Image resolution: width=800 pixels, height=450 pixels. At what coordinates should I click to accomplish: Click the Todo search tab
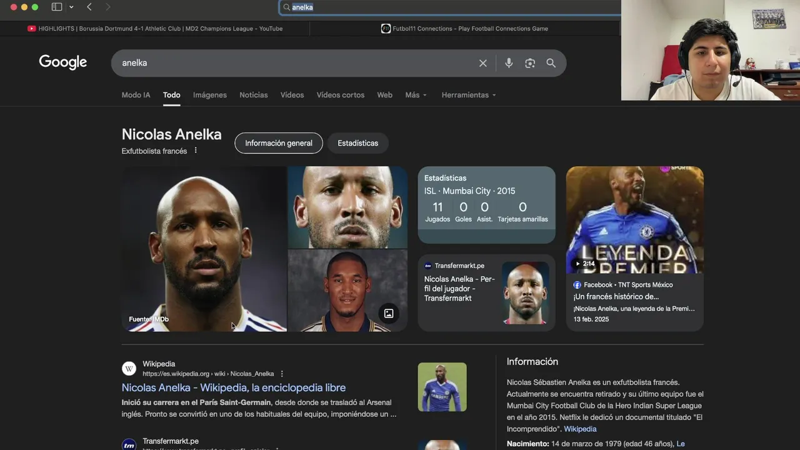[172, 95]
